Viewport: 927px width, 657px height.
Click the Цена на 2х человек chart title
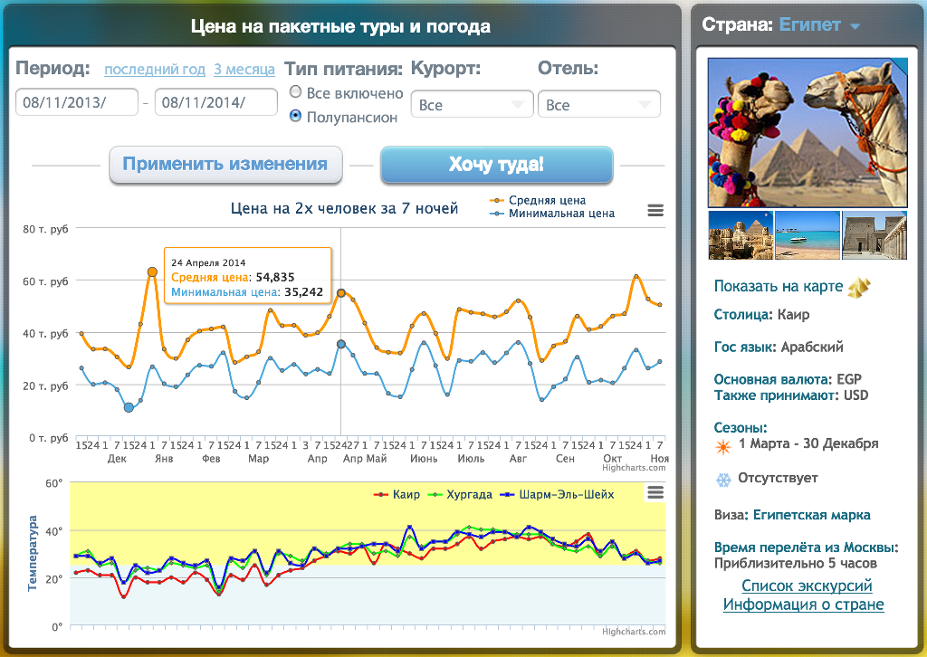(x=344, y=208)
